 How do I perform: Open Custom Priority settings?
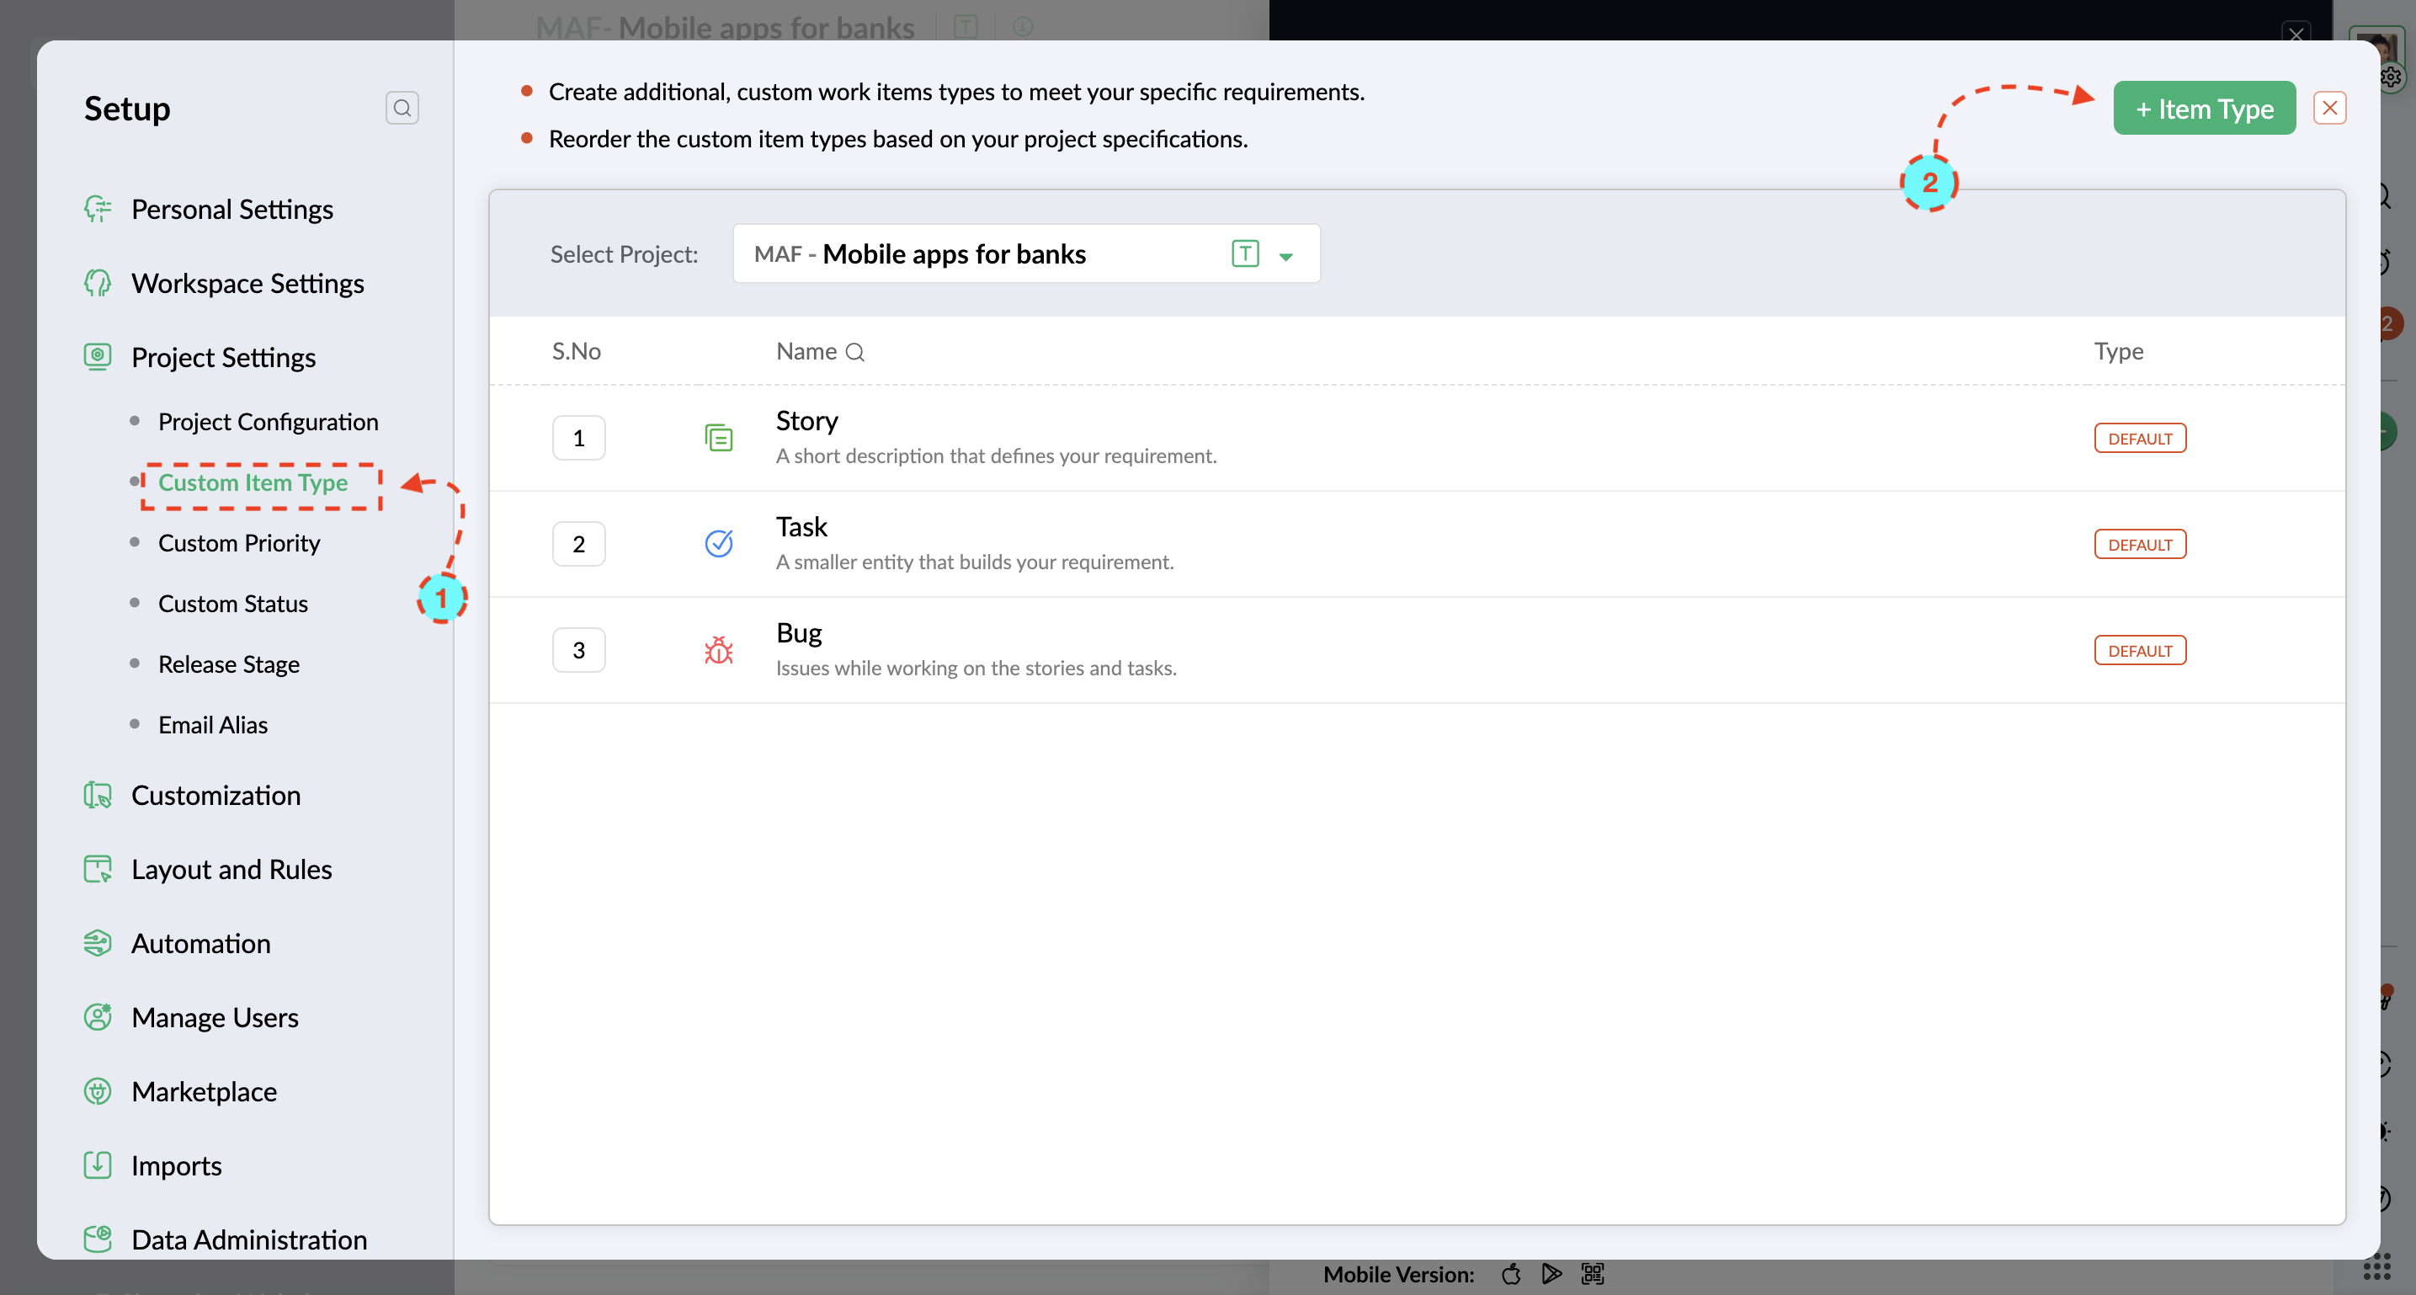(x=239, y=542)
